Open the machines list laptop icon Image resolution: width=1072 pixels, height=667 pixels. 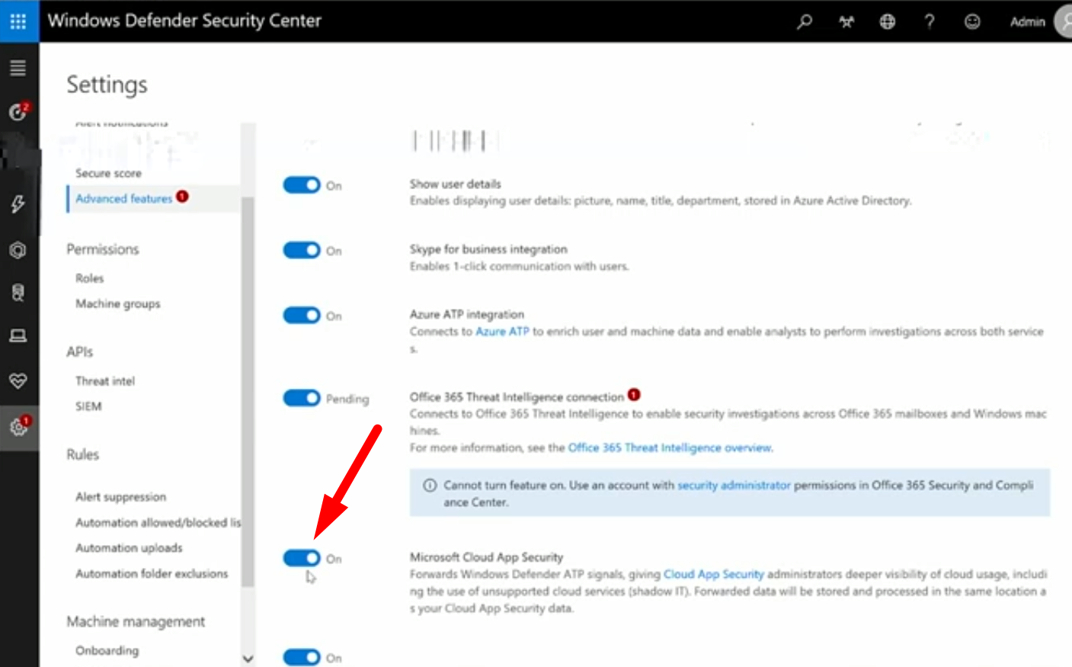(18, 336)
